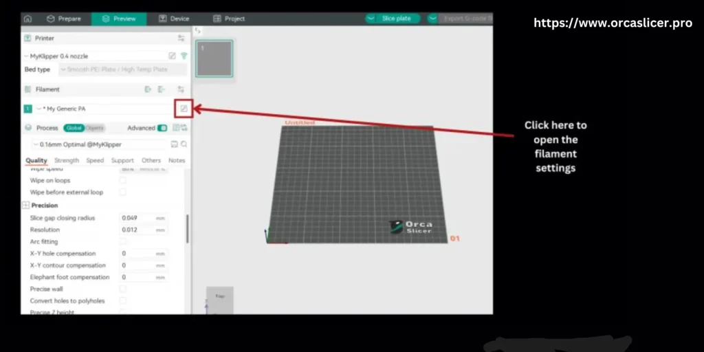Screen dimensions: 704x352
Task: Switch to the Prepare tab
Action: tap(64, 19)
